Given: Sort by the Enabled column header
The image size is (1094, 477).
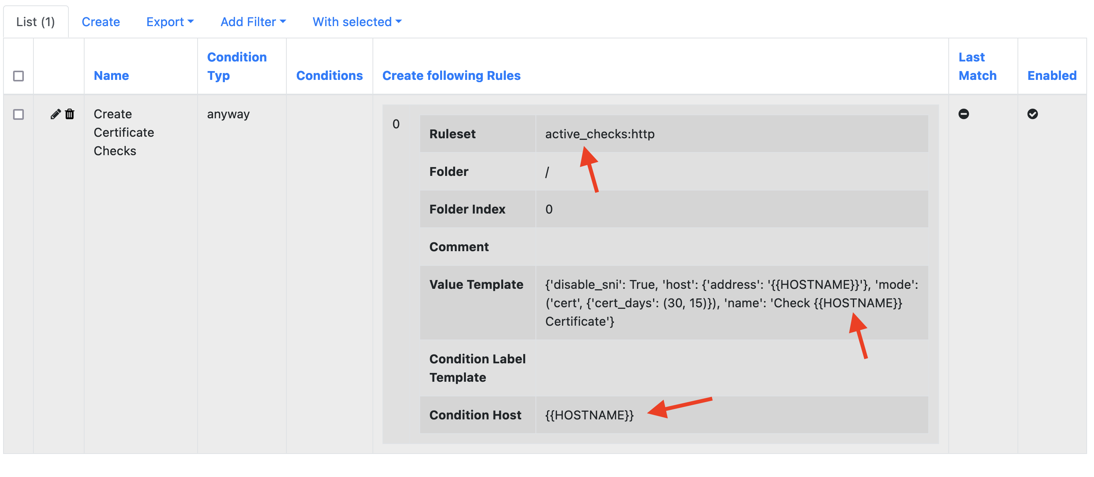Looking at the screenshot, I should click(x=1052, y=76).
